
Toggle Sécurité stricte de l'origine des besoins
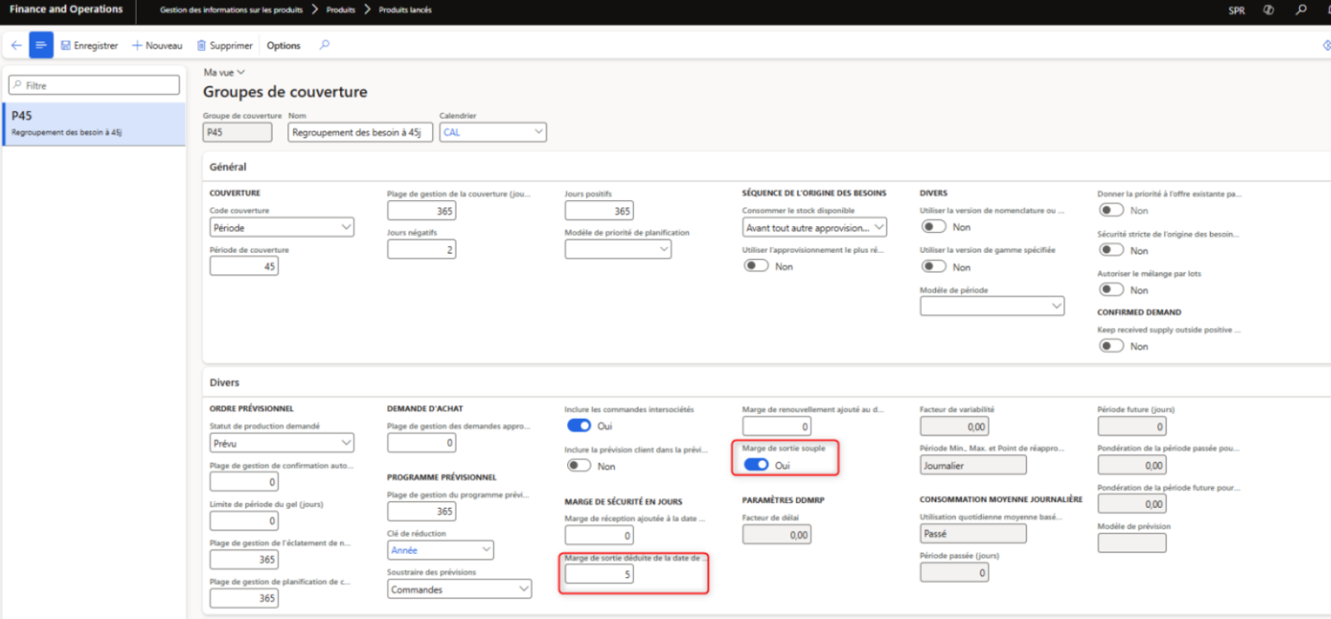[1111, 250]
